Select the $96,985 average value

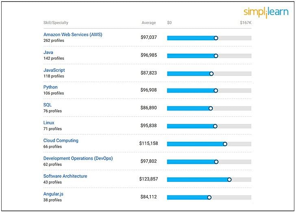[x=148, y=55]
